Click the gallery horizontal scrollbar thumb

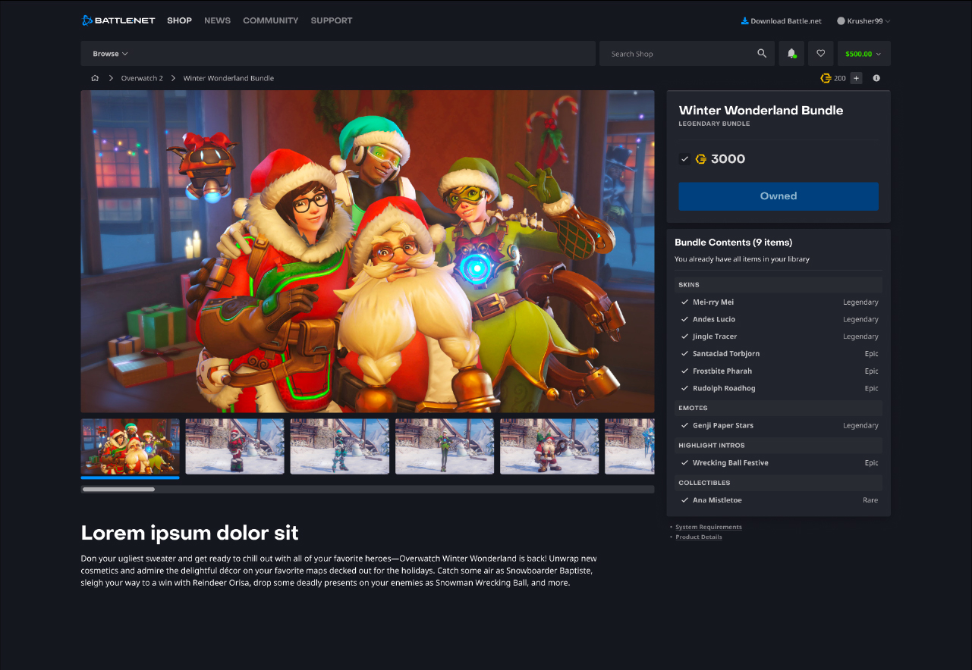click(118, 490)
